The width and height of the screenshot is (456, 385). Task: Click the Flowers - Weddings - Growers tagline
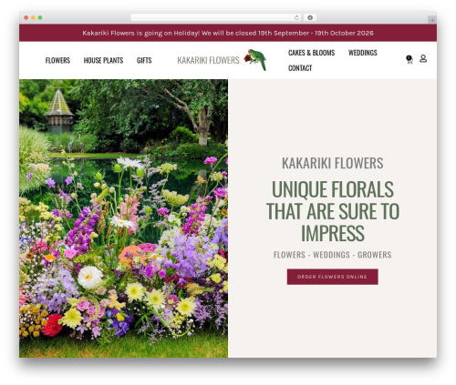pos(332,255)
